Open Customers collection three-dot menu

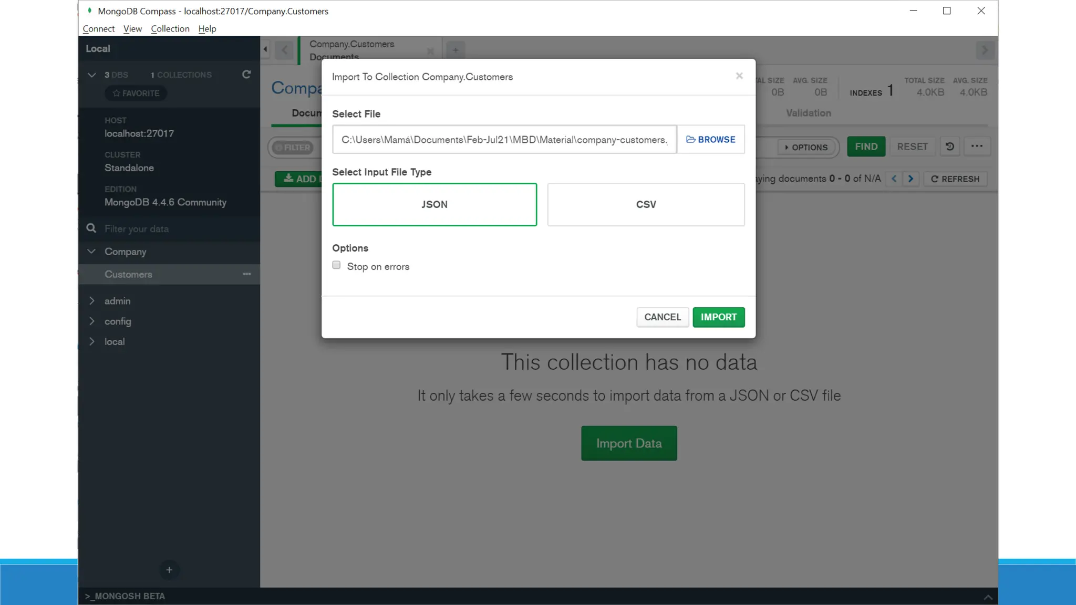[246, 274]
